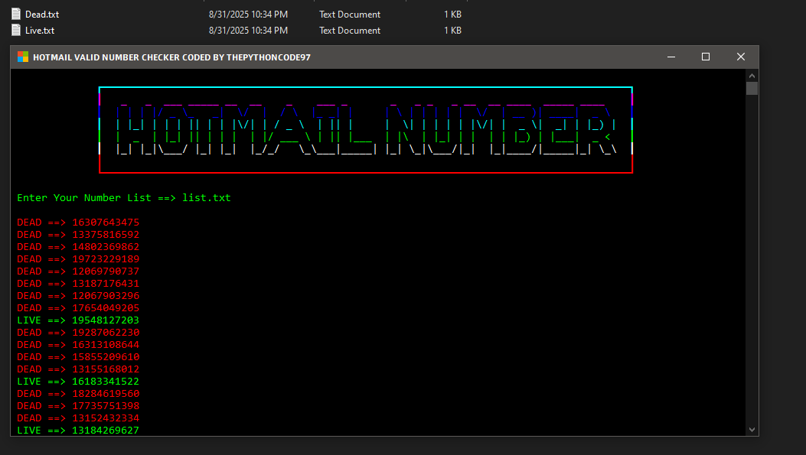The width and height of the screenshot is (806, 455).
Task: Click the LIVE line 19548127203
Action: [78, 320]
